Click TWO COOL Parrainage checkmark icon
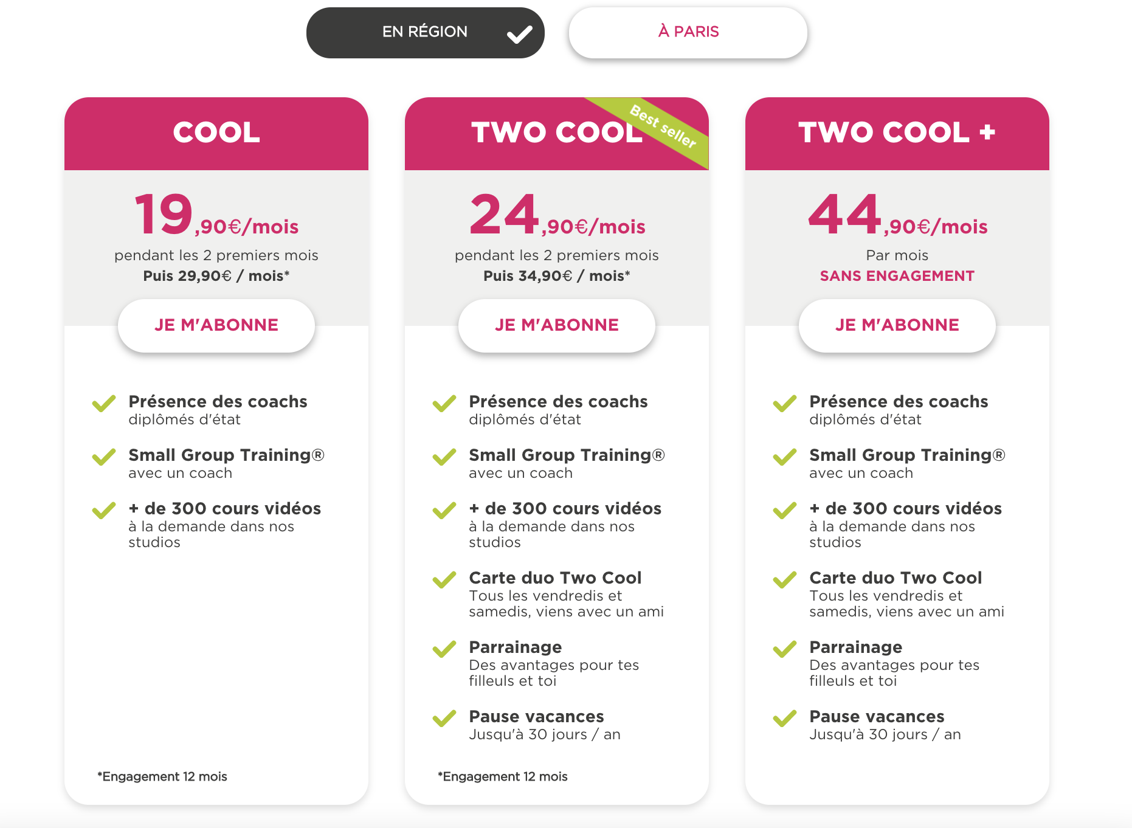Image resolution: width=1132 pixels, height=828 pixels. click(444, 649)
